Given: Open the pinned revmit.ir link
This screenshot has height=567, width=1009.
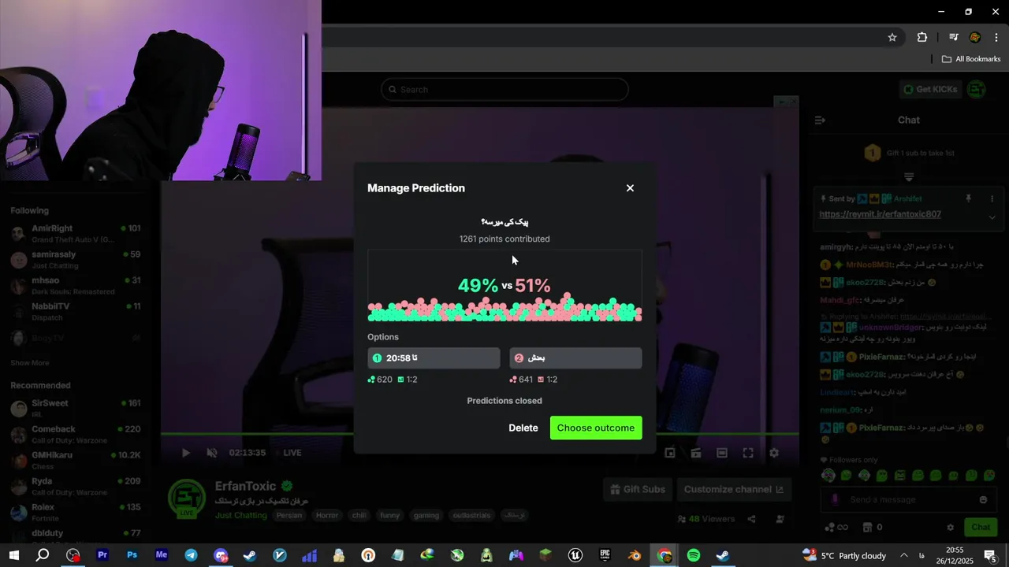Looking at the screenshot, I should (880, 214).
